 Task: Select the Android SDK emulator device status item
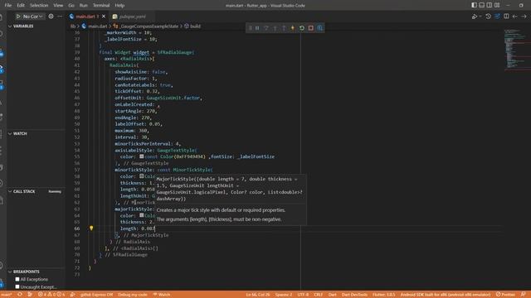click(x=446, y=295)
